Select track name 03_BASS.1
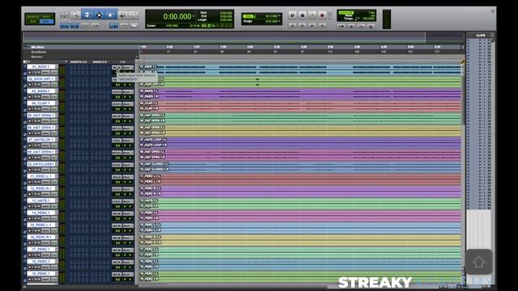 click(x=40, y=91)
